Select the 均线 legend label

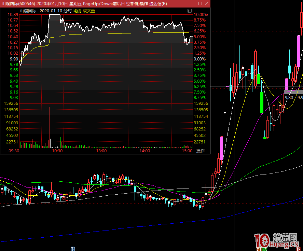click(x=77, y=11)
